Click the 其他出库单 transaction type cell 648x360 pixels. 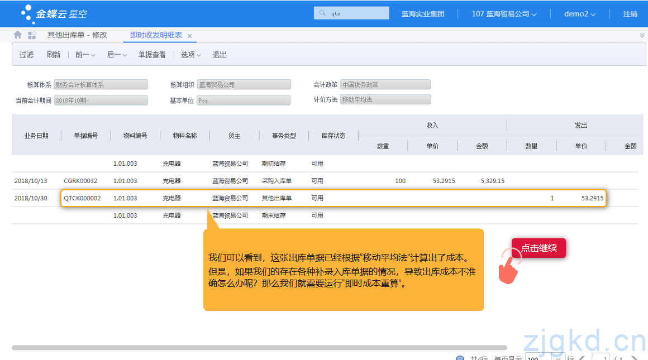pos(277,198)
